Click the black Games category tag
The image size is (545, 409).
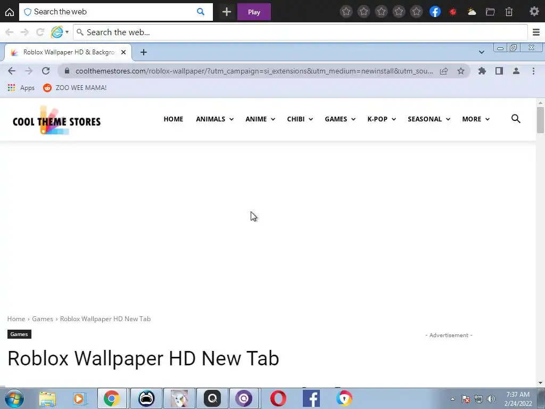pos(19,334)
